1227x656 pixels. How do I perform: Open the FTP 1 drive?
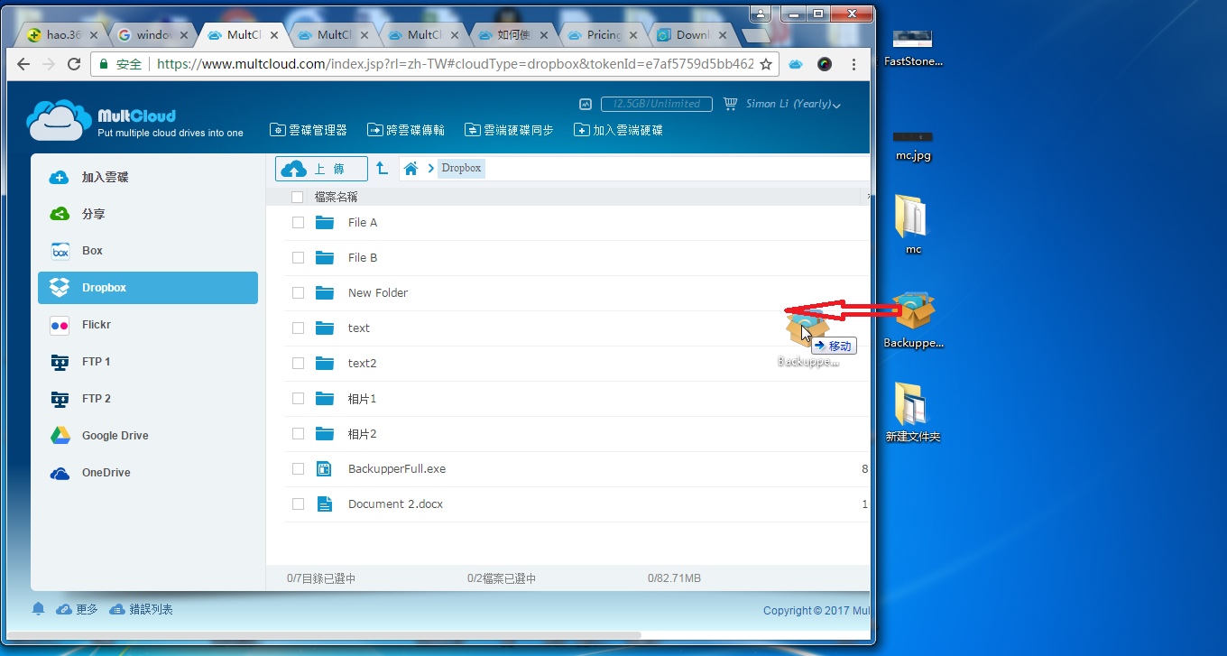tap(148, 362)
